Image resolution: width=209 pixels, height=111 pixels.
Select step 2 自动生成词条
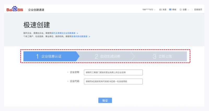click(107, 56)
